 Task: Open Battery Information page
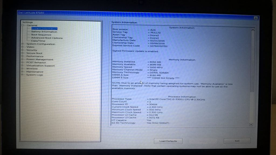coord(44,32)
